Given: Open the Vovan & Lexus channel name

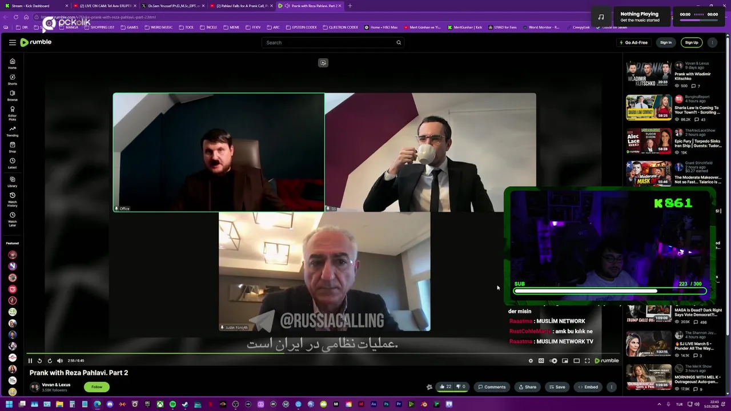Looking at the screenshot, I should (x=56, y=385).
